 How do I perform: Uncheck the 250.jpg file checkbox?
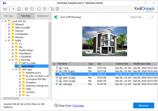pos(57,75)
